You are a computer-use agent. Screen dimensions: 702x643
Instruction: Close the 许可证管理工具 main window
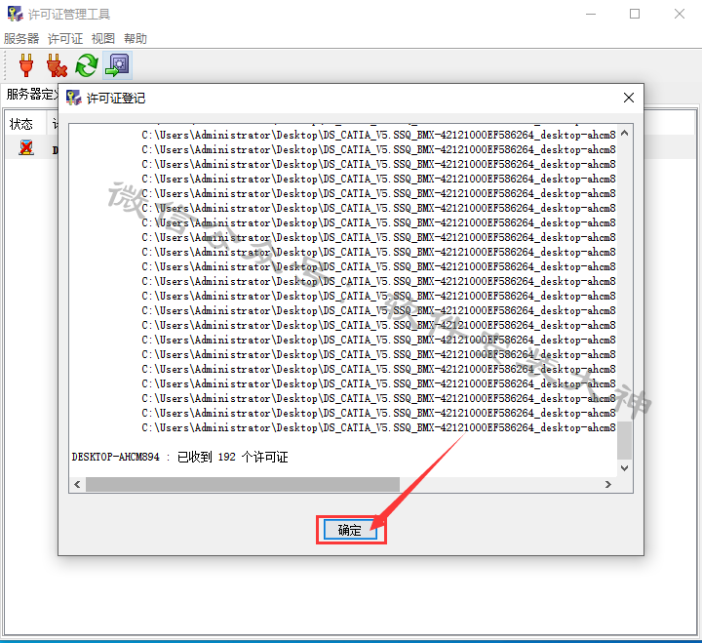point(680,14)
